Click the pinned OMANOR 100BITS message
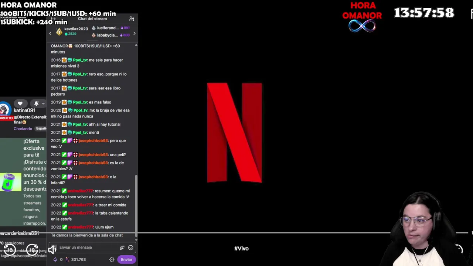Image resolution: width=473 pixels, height=266 pixels. click(85, 49)
